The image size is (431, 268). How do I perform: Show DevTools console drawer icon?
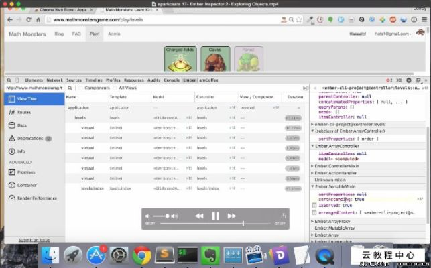pos(399,80)
